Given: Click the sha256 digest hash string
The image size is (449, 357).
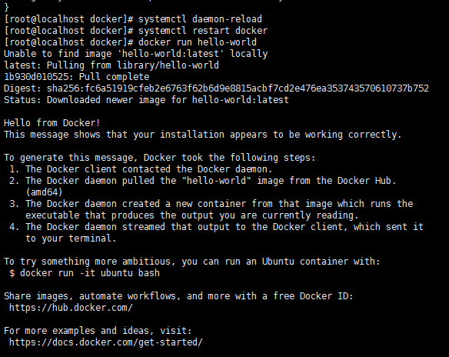Looking at the screenshot, I should pyautogui.click(x=238, y=88).
